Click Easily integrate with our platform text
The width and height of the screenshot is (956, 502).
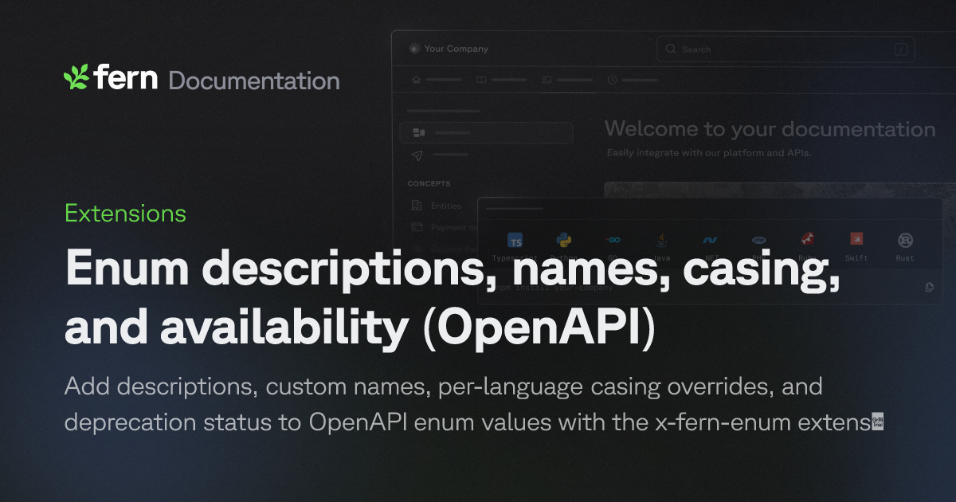point(708,152)
